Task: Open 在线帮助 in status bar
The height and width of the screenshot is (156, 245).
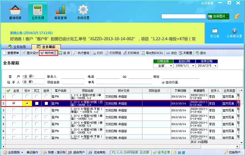Action: pos(97,152)
